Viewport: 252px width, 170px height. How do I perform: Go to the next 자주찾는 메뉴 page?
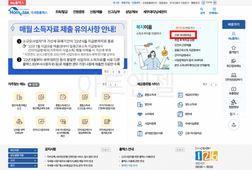(115, 85)
